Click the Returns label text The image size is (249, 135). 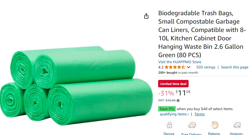[x=214, y=134]
